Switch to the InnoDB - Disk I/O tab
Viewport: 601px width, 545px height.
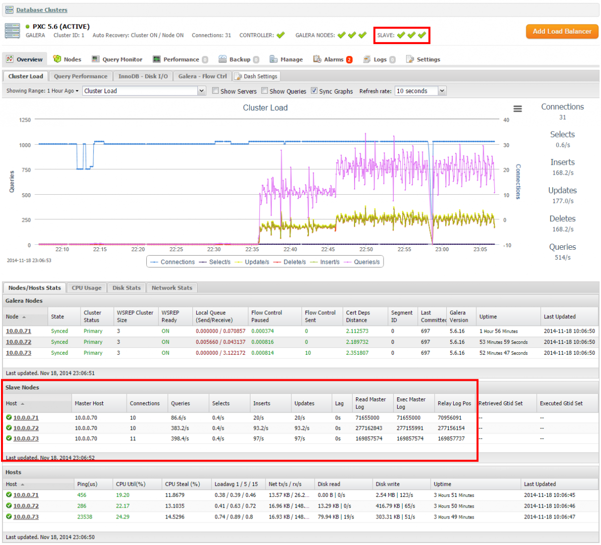coord(143,76)
